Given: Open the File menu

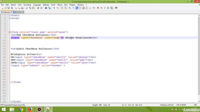Looking at the screenshot, I should click(x=2, y=5).
